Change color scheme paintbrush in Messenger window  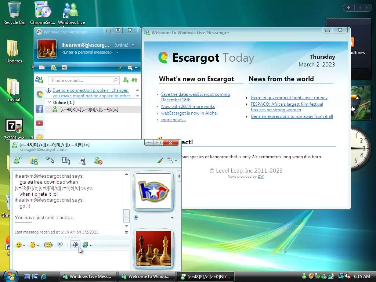pyautogui.click(x=120, y=68)
